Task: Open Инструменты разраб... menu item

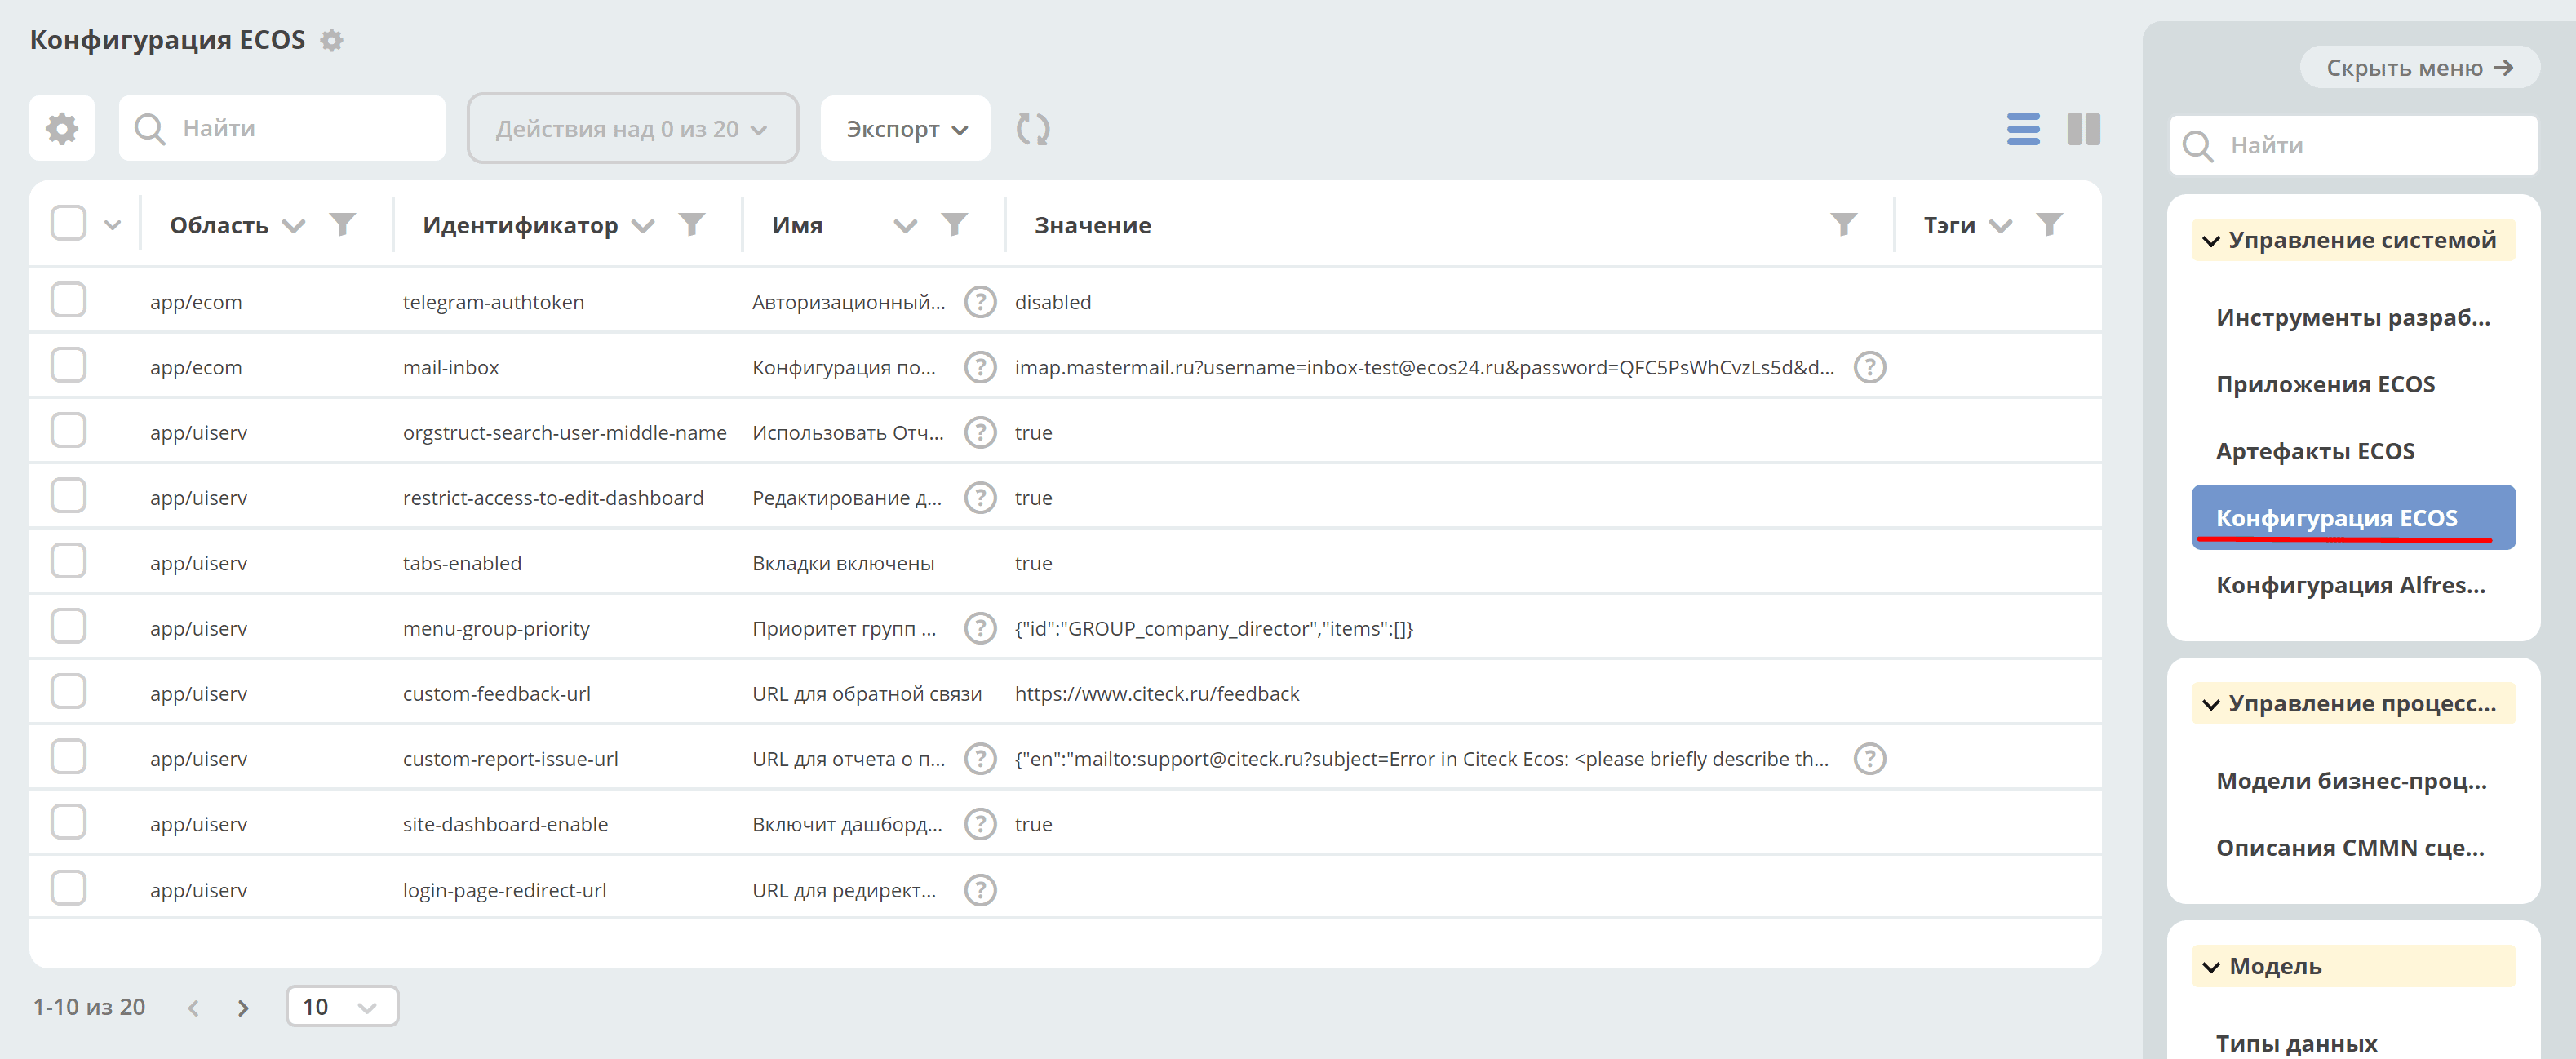Action: [x=2353, y=318]
